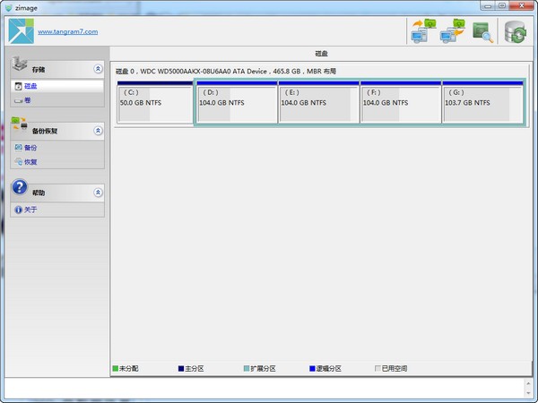Open the 关于 (About) link

(x=31, y=210)
